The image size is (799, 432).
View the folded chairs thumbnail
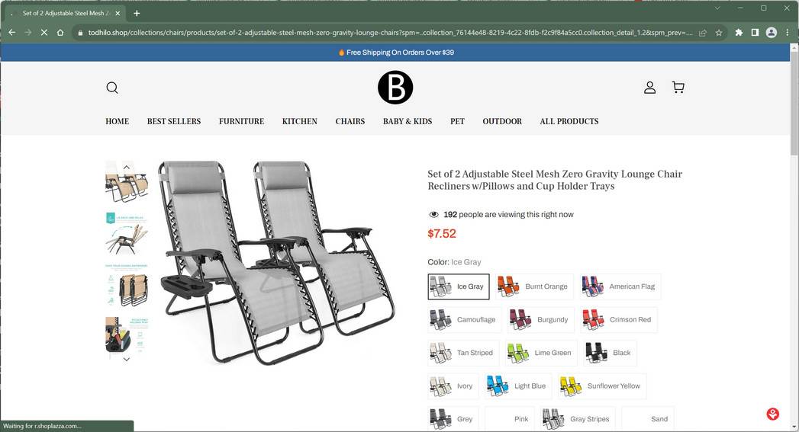pyautogui.click(x=127, y=286)
